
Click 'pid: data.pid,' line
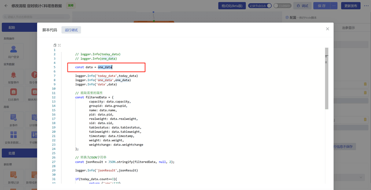coord(101,114)
